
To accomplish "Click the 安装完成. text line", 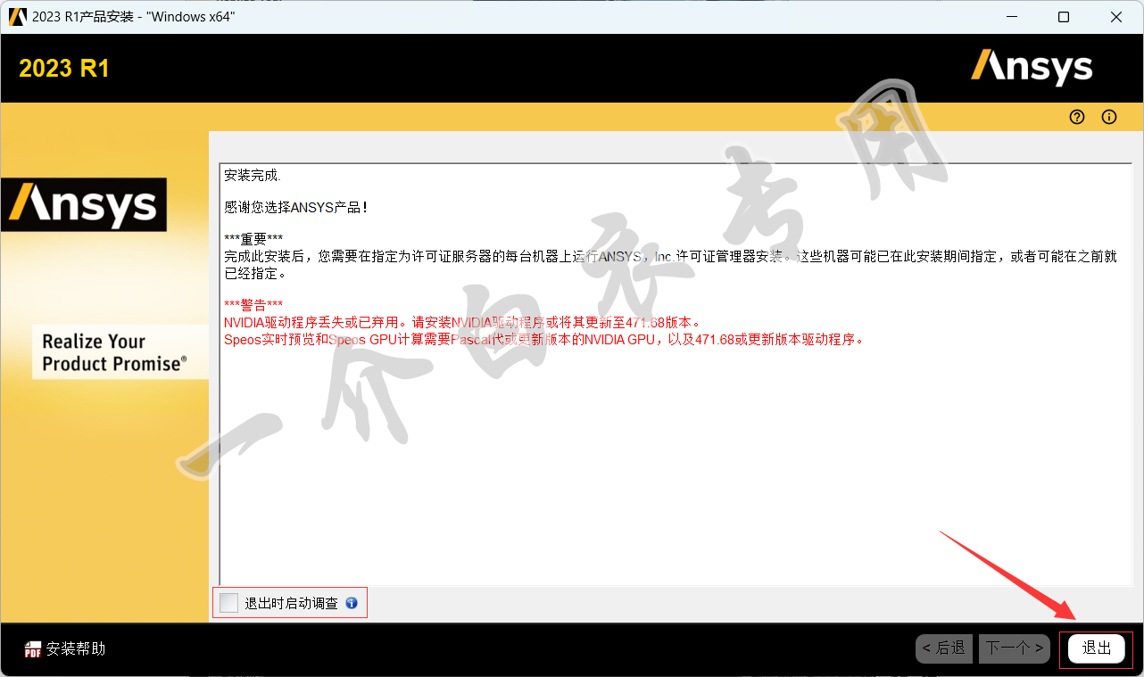I will (253, 176).
